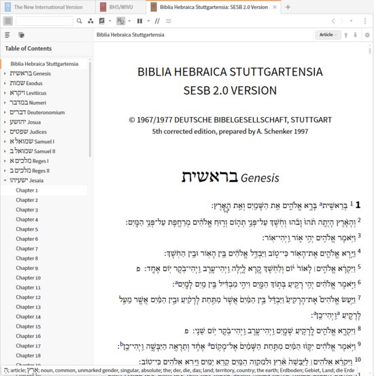The width and height of the screenshot is (374, 376).
Task: Expand the Leviticus tree node
Action: tap(5, 92)
